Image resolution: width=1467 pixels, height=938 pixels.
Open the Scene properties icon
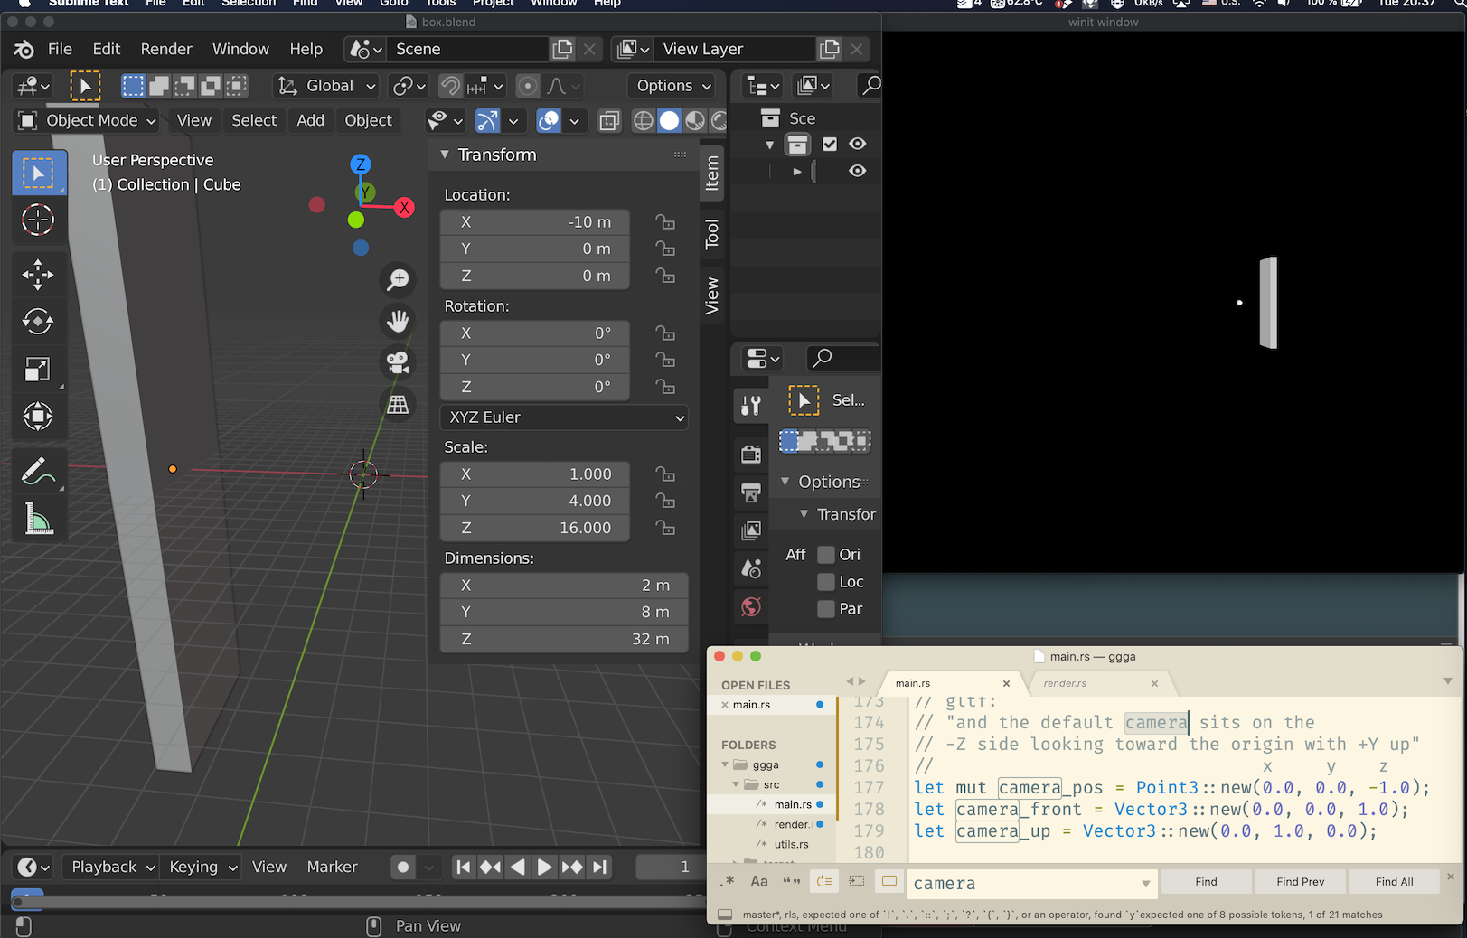pyautogui.click(x=750, y=568)
